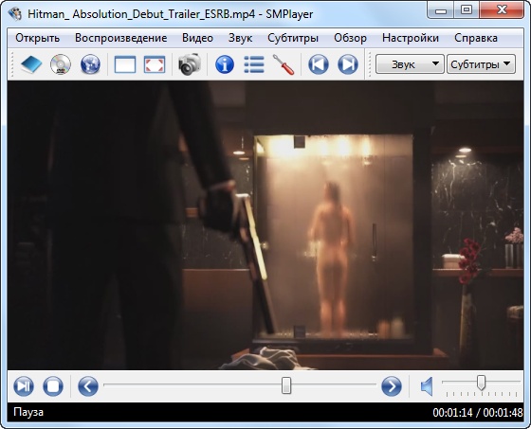Screen dimensions: 531x429
Task: Click the volume slider handle
Action: 481,383
